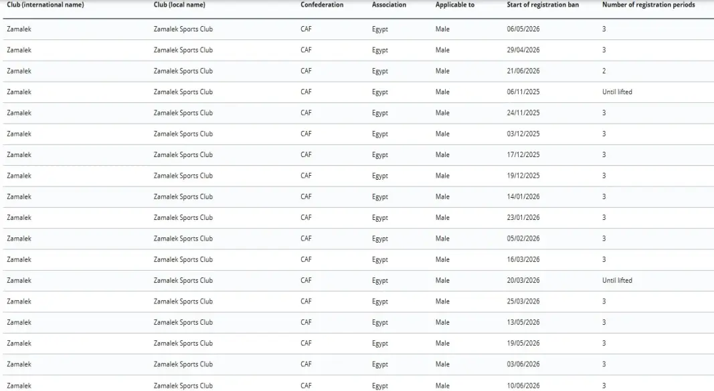Click the Association column header
This screenshot has height=391, width=714.
tap(389, 5)
